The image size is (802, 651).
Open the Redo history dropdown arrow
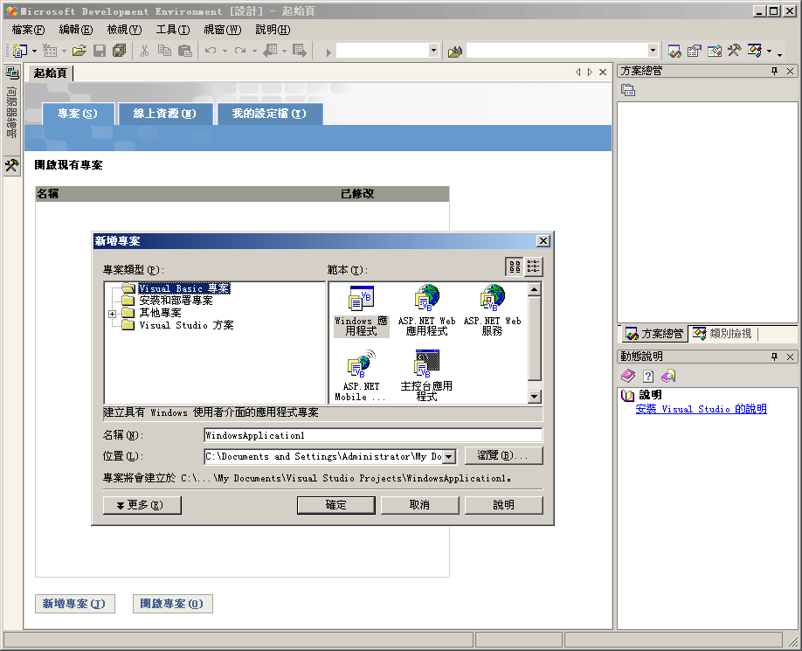254,52
